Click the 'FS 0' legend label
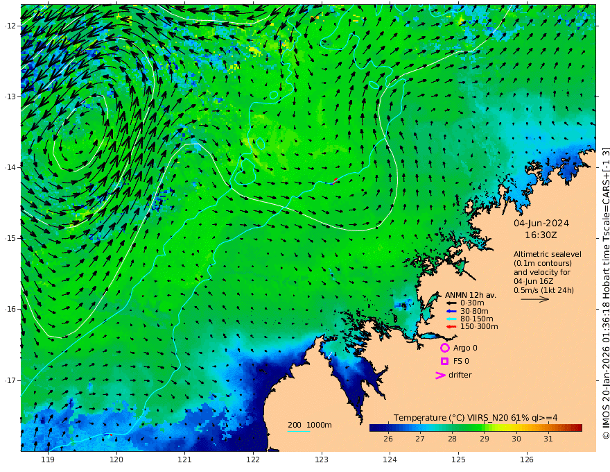The width and height of the screenshot is (610, 472). 461,362
